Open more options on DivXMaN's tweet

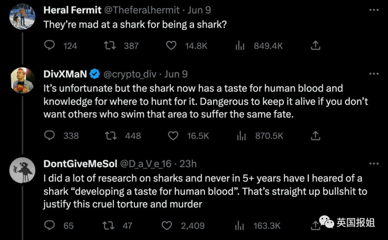[374, 74]
